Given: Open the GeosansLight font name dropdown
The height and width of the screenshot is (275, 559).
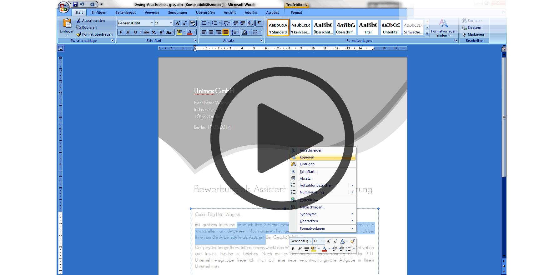Looking at the screenshot, I should pos(152,23).
